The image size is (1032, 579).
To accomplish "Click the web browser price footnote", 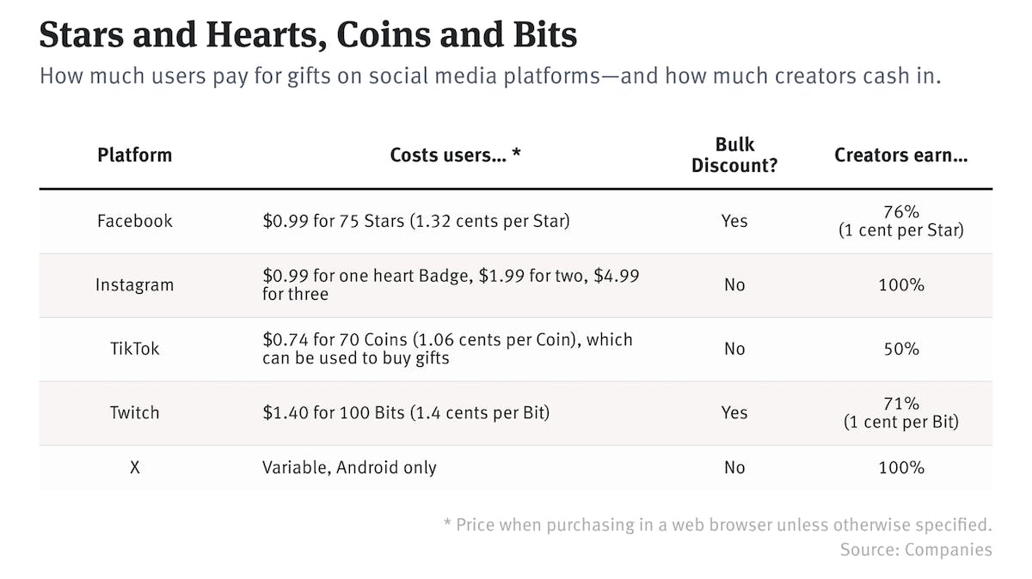I will pos(718,524).
